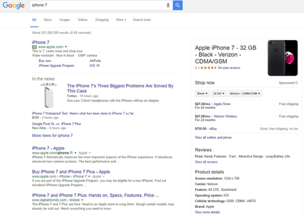Open iPhone 7 Waterproof Test article
Screen dimensions: 304x214
tap(83, 113)
